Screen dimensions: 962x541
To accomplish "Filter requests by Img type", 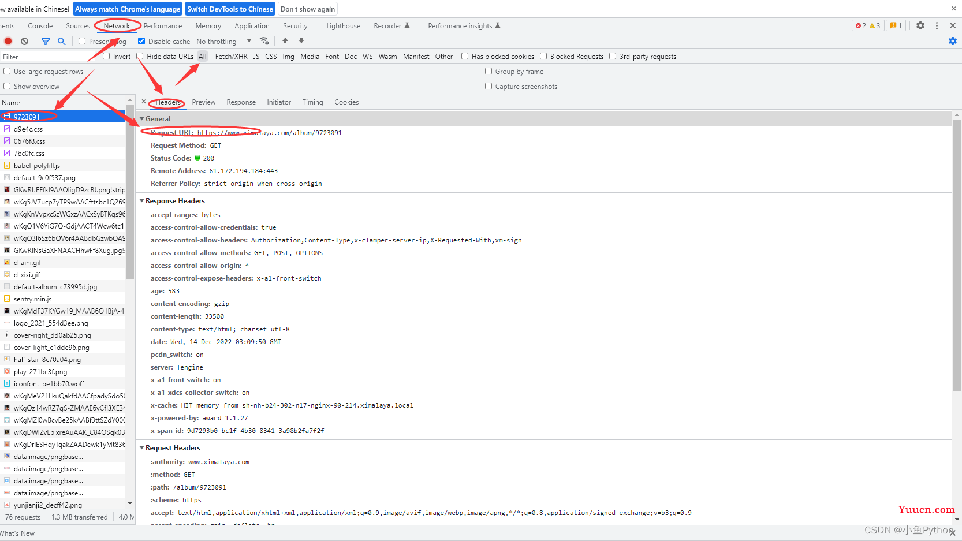I will click(288, 56).
